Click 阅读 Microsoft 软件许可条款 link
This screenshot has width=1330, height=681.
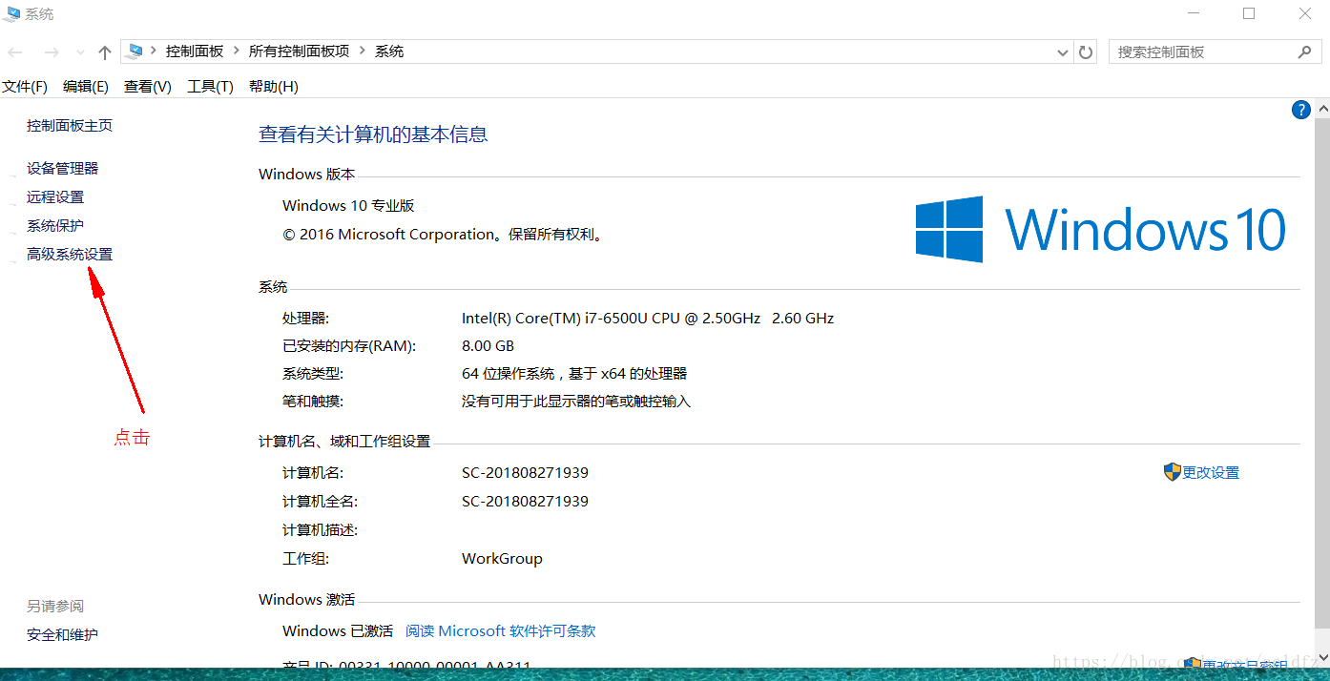click(x=500, y=631)
